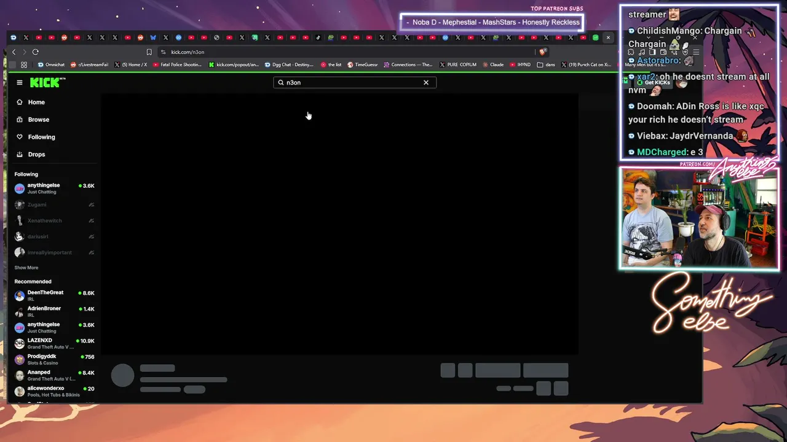Open recommended channel AdrienBroner
The height and width of the screenshot is (442, 787).
(55, 311)
